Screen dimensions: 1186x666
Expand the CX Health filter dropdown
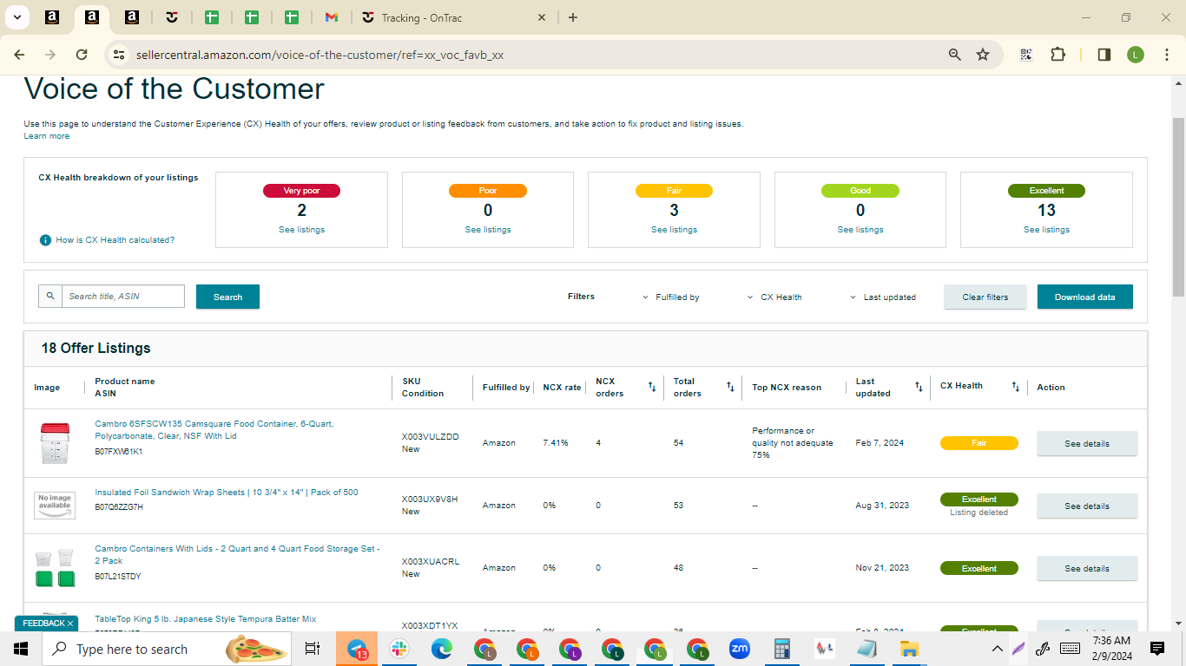774,297
